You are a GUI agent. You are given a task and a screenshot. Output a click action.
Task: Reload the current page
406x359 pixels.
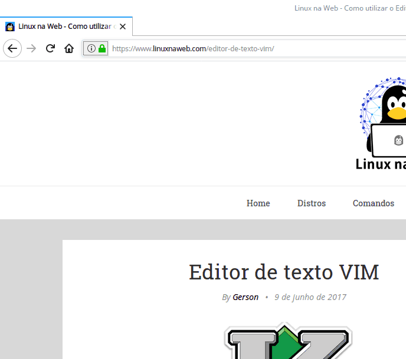pyautogui.click(x=51, y=48)
